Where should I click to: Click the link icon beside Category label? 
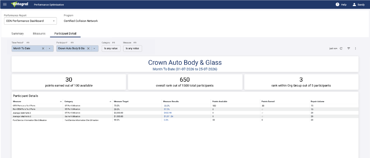pyautogui.click(x=114, y=43)
